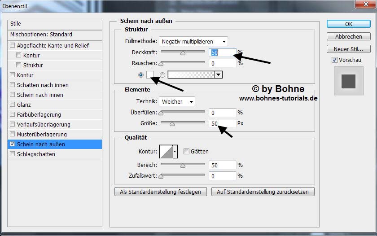
Task: Expand the Technik dropdown
Action: [177, 102]
